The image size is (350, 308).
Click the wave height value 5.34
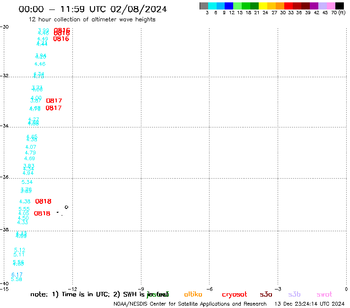pos(27,182)
